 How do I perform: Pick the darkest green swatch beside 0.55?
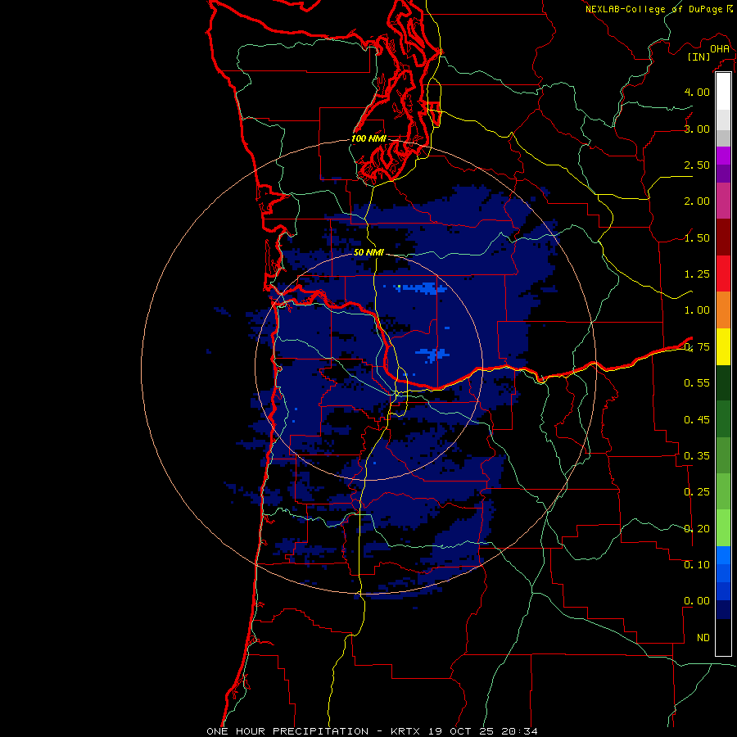[x=723, y=382]
